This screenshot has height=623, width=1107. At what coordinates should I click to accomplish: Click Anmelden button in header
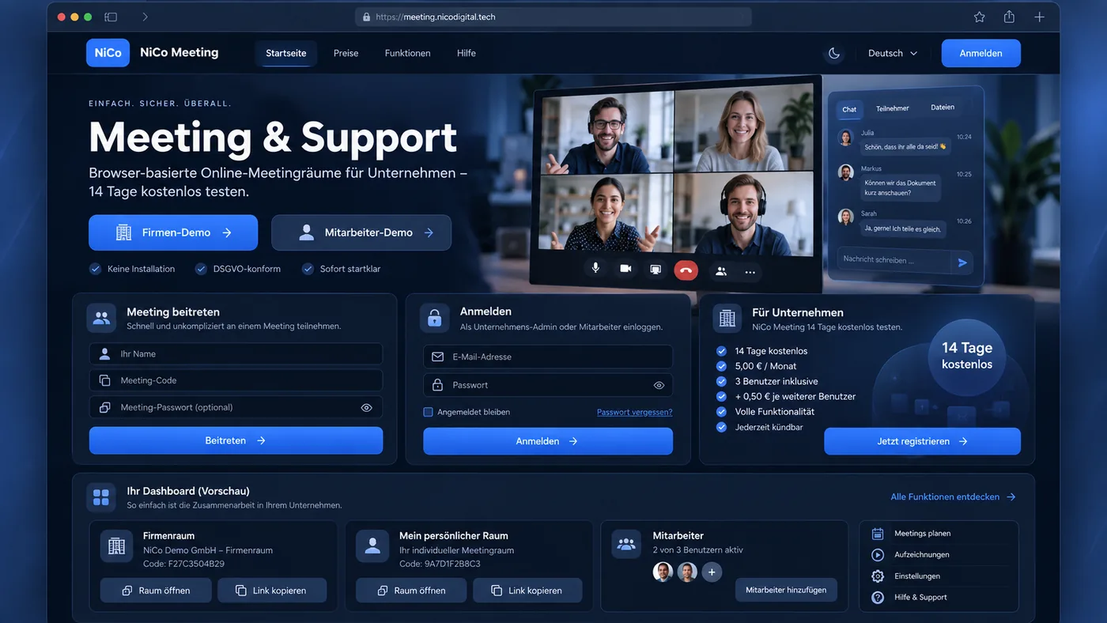point(980,54)
